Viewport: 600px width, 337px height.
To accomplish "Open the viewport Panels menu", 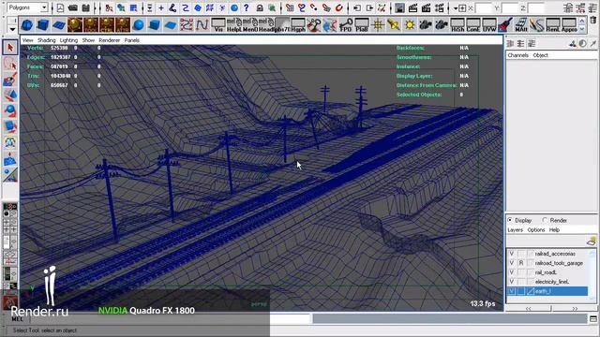I will pos(131,40).
